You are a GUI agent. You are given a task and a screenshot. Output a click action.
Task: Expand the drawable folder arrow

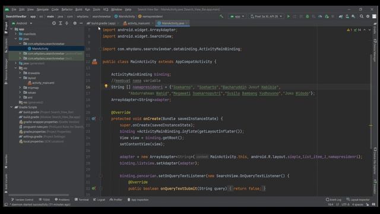pyautogui.click(x=20, y=73)
